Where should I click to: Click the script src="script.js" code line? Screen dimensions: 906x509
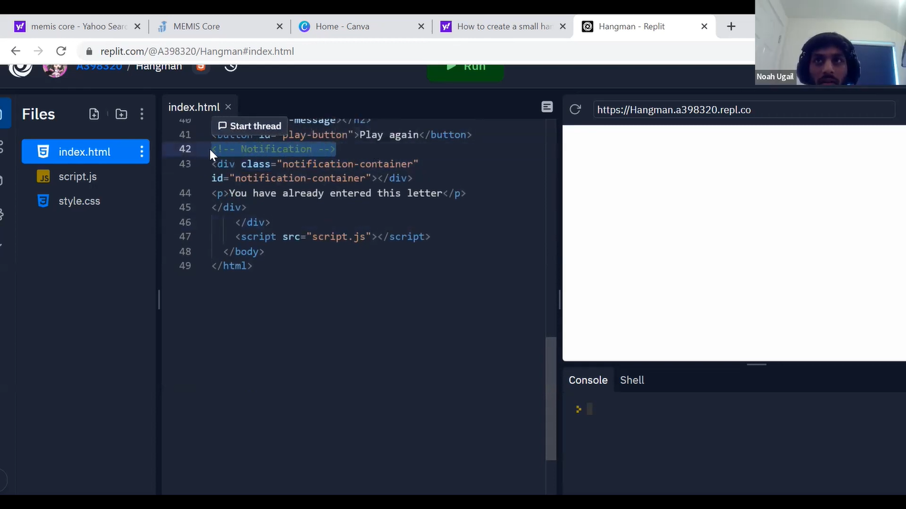(x=332, y=237)
